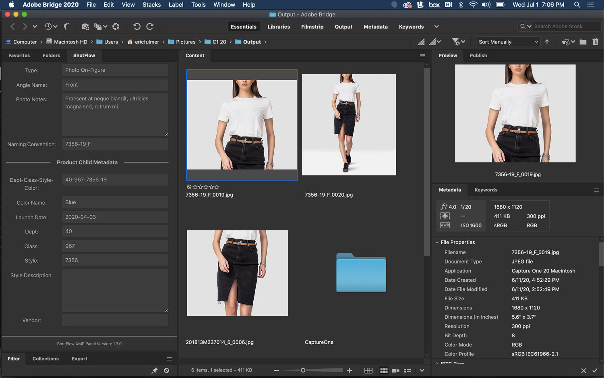
Task: Click the Macintosh HD breadcrumb
Action: point(66,42)
